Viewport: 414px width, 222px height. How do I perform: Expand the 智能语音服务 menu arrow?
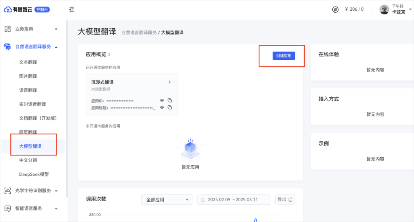(x=56, y=209)
